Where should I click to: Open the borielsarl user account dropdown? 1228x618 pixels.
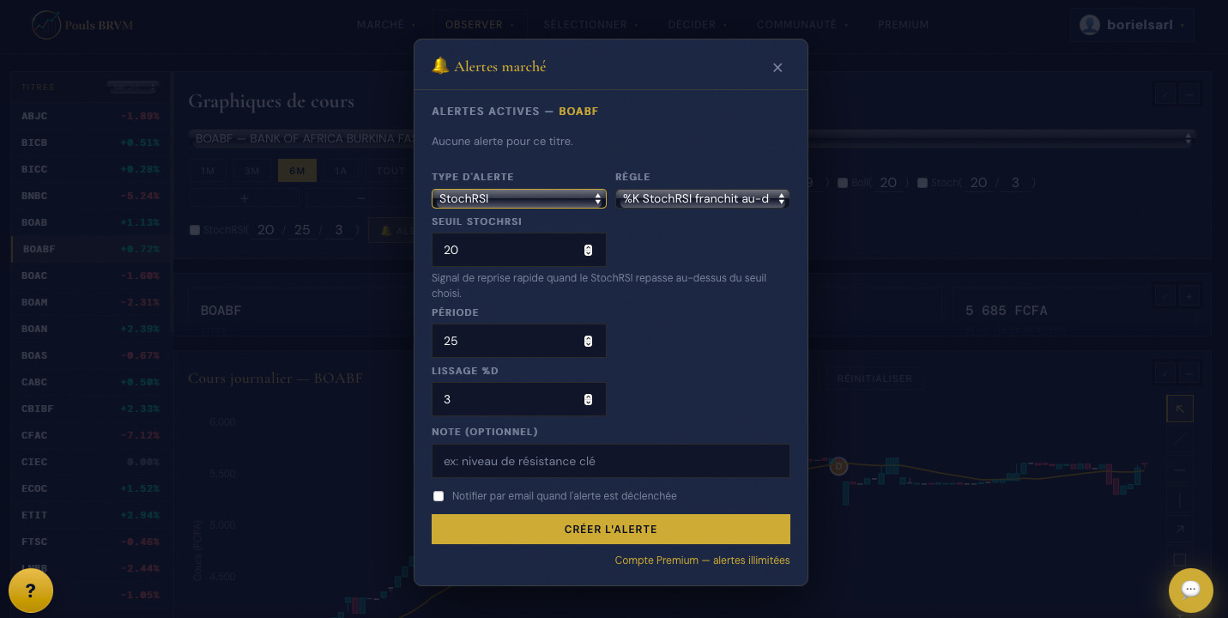[x=1132, y=25]
